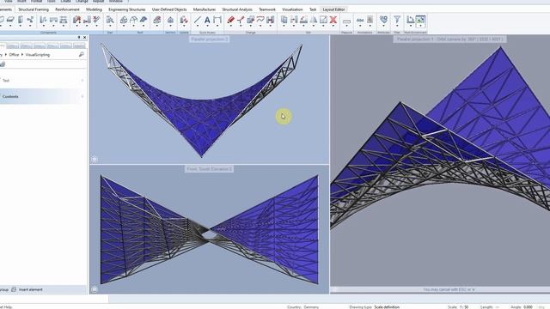
Task: Click the VisualScripting breadcrumb link
Action: pyautogui.click(x=38, y=55)
